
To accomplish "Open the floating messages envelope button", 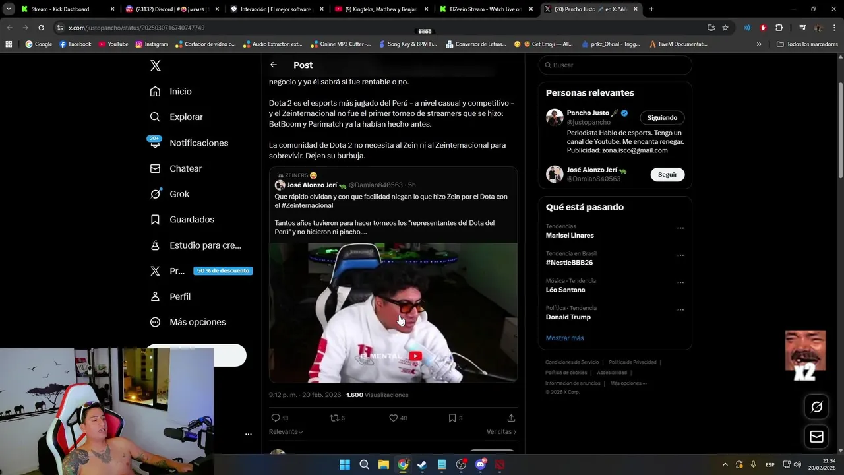I will pyautogui.click(x=816, y=437).
